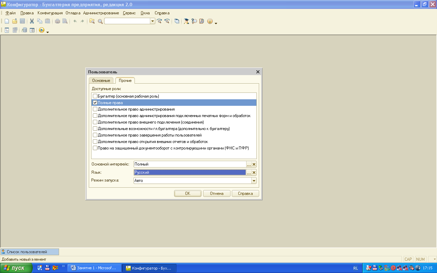
Task: Open the standard toolbar options arrow
Action: click(216, 23)
